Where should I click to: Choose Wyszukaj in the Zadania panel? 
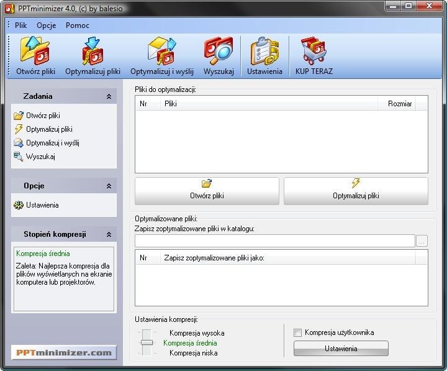coord(35,157)
